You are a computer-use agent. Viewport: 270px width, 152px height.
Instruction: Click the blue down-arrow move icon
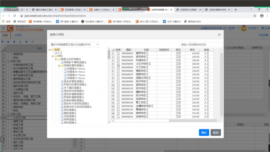point(26,42)
